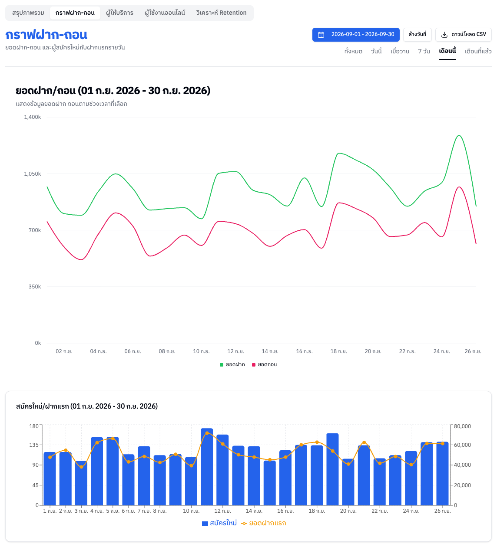Click the download icon beside ดาวน์โหลด CSV
The height and width of the screenshot is (547, 497).
444,35
